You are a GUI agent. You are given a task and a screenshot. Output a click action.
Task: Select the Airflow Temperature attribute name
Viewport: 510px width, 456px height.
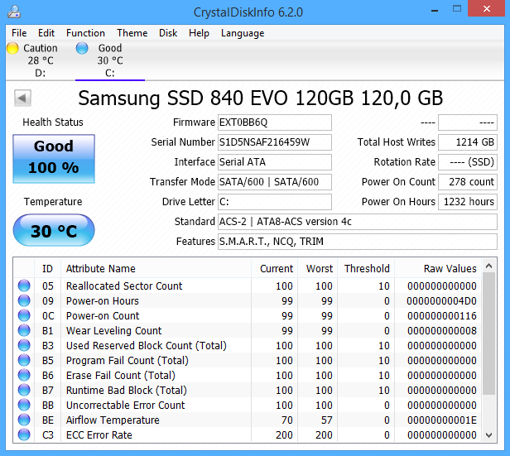(113, 420)
